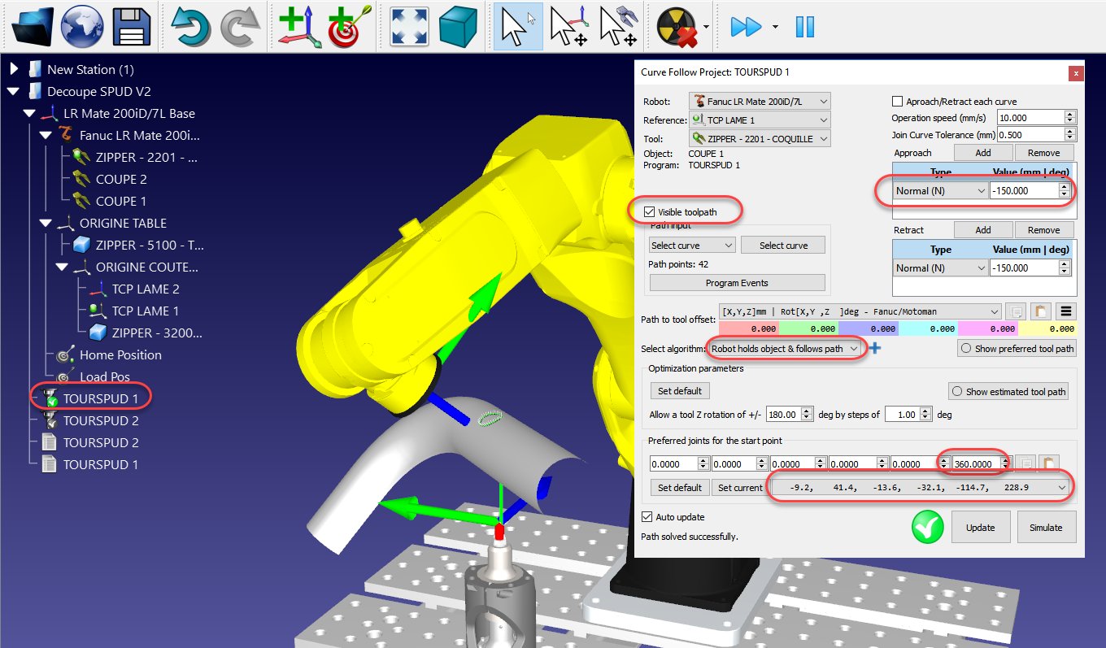The width and height of the screenshot is (1106, 648).
Task: Uncheck the Visible toolpath checkbox
Action: click(649, 212)
